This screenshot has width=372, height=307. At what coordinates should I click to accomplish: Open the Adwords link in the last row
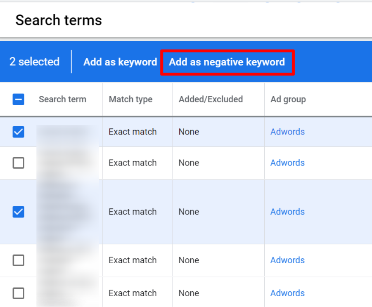(x=287, y=293)
